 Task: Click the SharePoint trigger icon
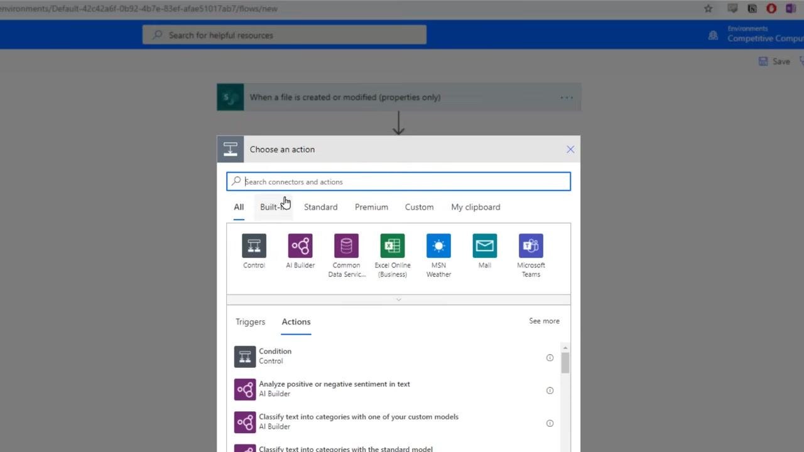(x=231, y=97)
